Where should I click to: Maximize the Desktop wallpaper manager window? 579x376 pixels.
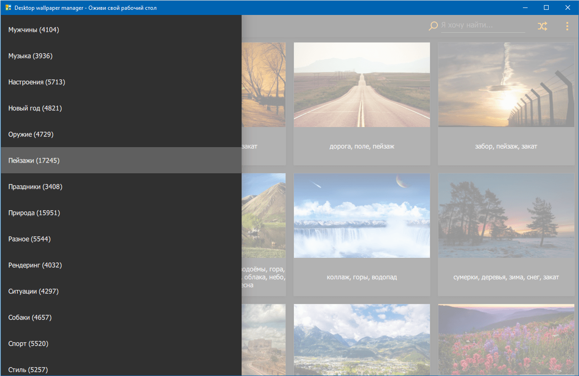tap(546, 7)
